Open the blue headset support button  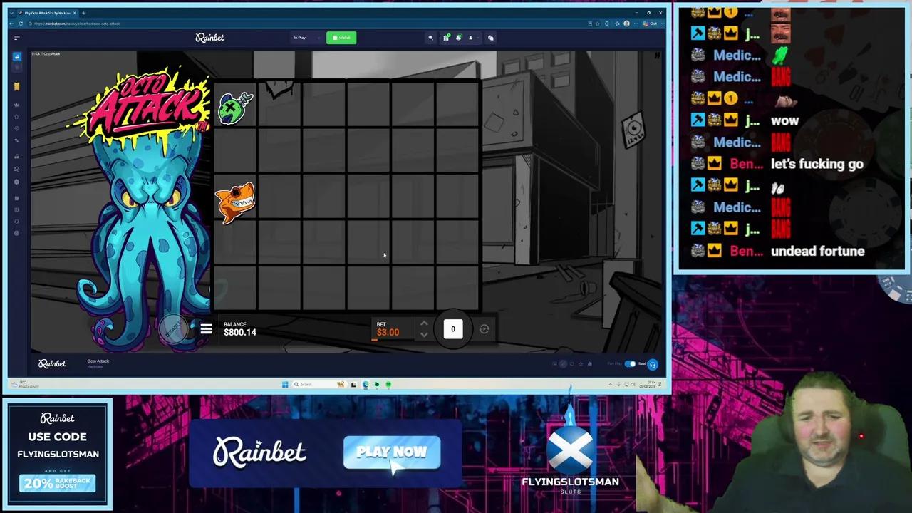tap(652, 365)
